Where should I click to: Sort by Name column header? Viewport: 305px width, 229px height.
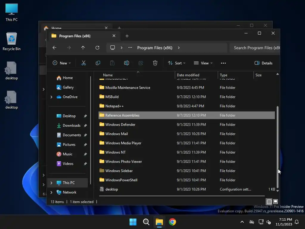[x=136, y=75]
